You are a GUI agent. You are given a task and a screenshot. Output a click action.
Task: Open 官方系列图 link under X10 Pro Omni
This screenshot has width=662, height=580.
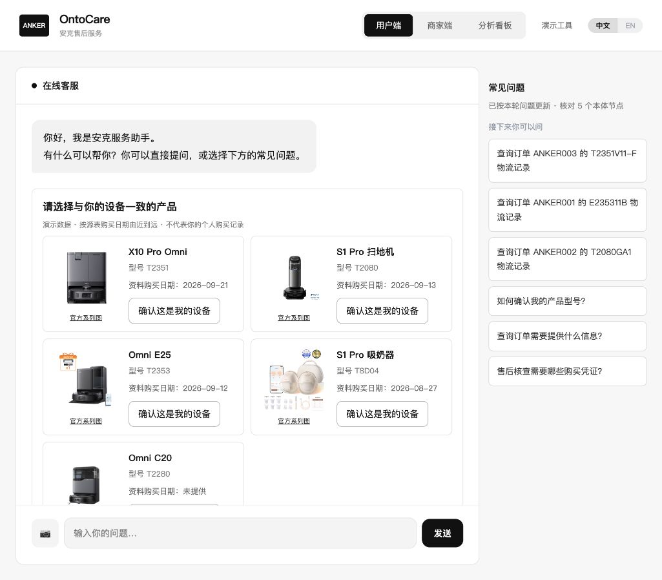coord(86,318)
